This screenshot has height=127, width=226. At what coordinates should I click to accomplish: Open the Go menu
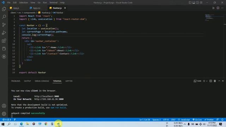39,2
